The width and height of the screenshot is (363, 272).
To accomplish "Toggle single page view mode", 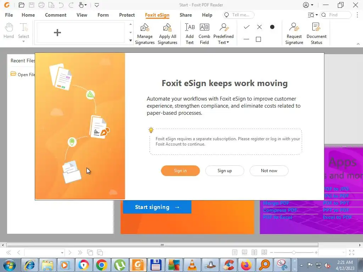I will (235, 253).
